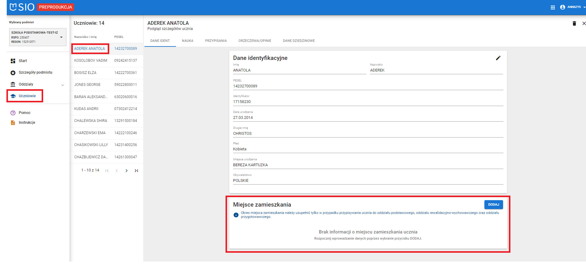
Task: Click the Nazwisko field ADEREK
Action: (x=436, y=70)
